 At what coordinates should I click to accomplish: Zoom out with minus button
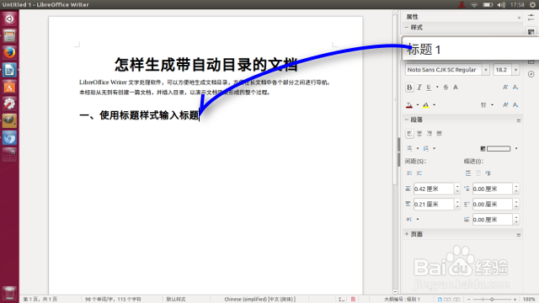click(468, 300)
